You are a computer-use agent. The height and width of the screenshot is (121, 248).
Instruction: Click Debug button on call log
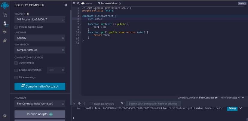click(x=232, y=108)
